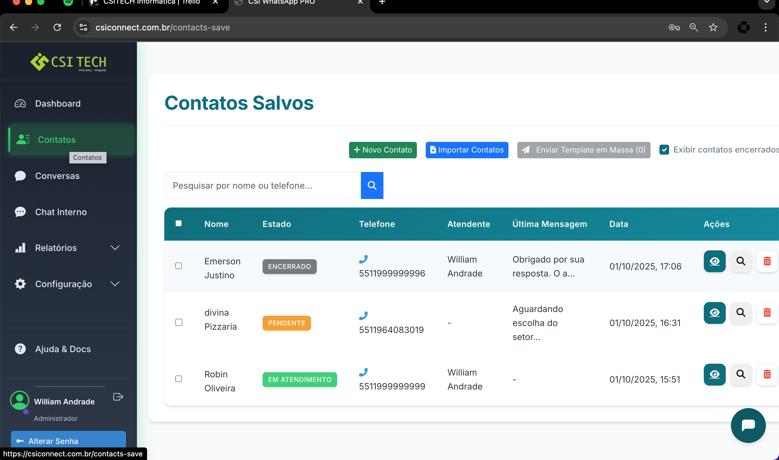Click the logout icon beside William Andrade

(x=118, y=396)
